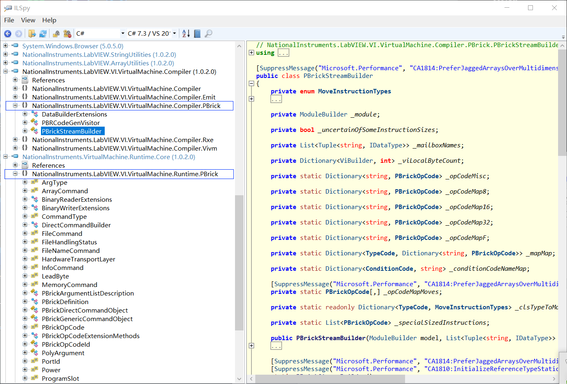Select NationalInstruments.VirtualMachine.Runtime.Core assembly
Viewport: 567px width, 384px height.
click(x=109, y=157)
